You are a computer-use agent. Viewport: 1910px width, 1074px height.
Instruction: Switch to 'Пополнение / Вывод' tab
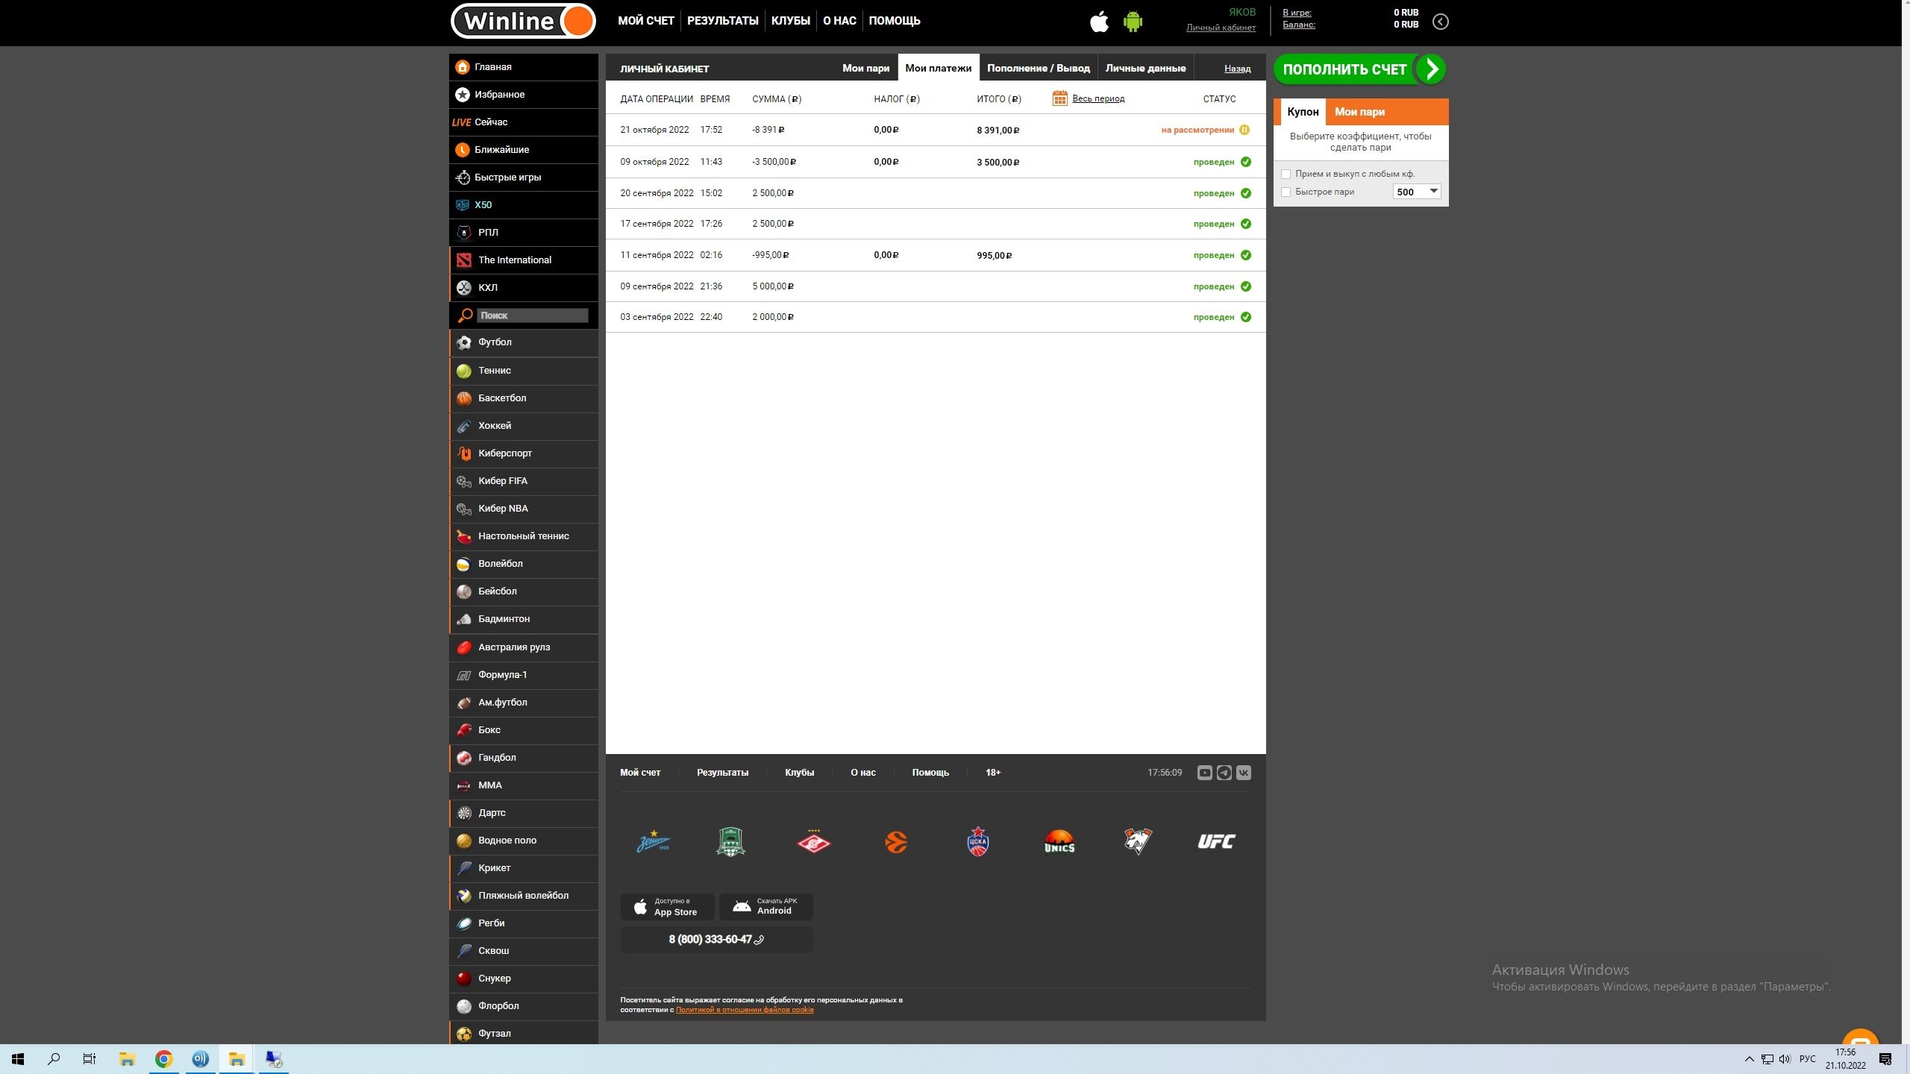(1038, 68)
